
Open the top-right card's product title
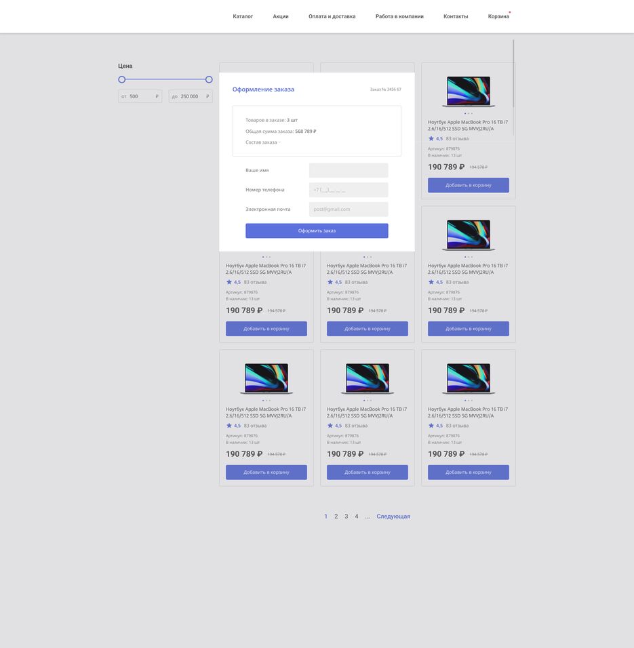coord(468,125)
